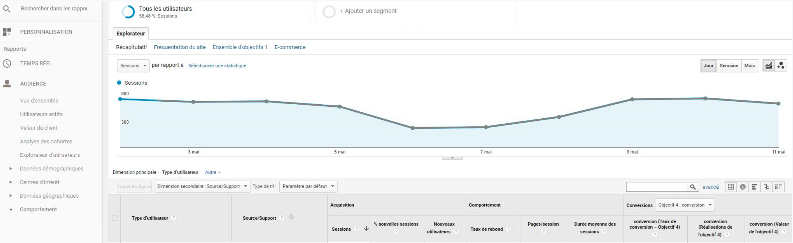The width and height of the screenshot is (793, 243).
Task: Switch to E-commerce metric group
Action: (290, 47)
